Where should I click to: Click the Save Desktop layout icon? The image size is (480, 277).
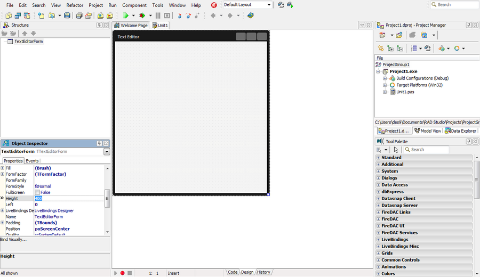pyautogui.click(x=281, y=5)
